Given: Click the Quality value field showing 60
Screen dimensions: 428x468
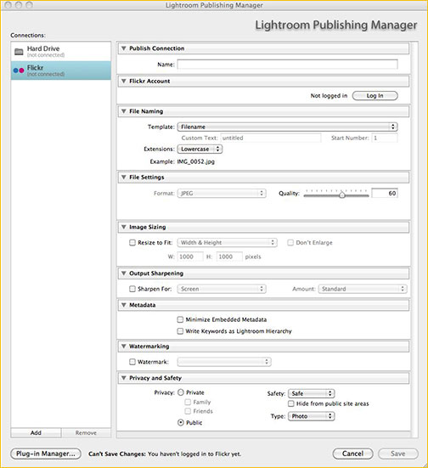Looking at the screenshot, I should [x=385, y=193].
